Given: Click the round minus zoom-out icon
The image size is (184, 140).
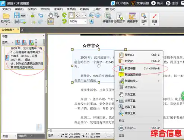Looking at the screenshot, I should [98, 15].
